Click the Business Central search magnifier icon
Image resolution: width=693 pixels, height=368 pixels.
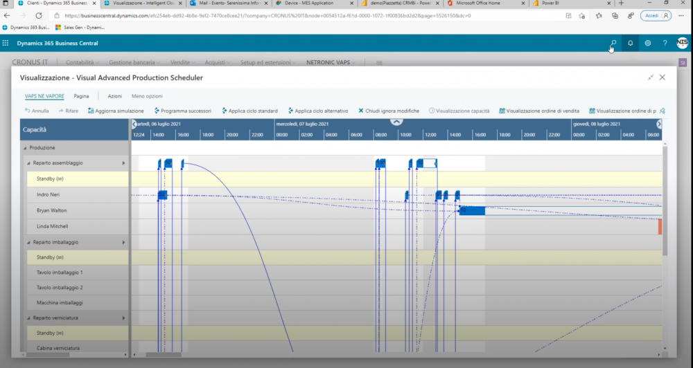[x=613, y=44]
